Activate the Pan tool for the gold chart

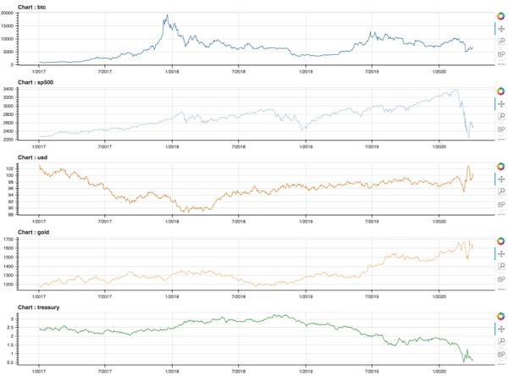(500, 254)
